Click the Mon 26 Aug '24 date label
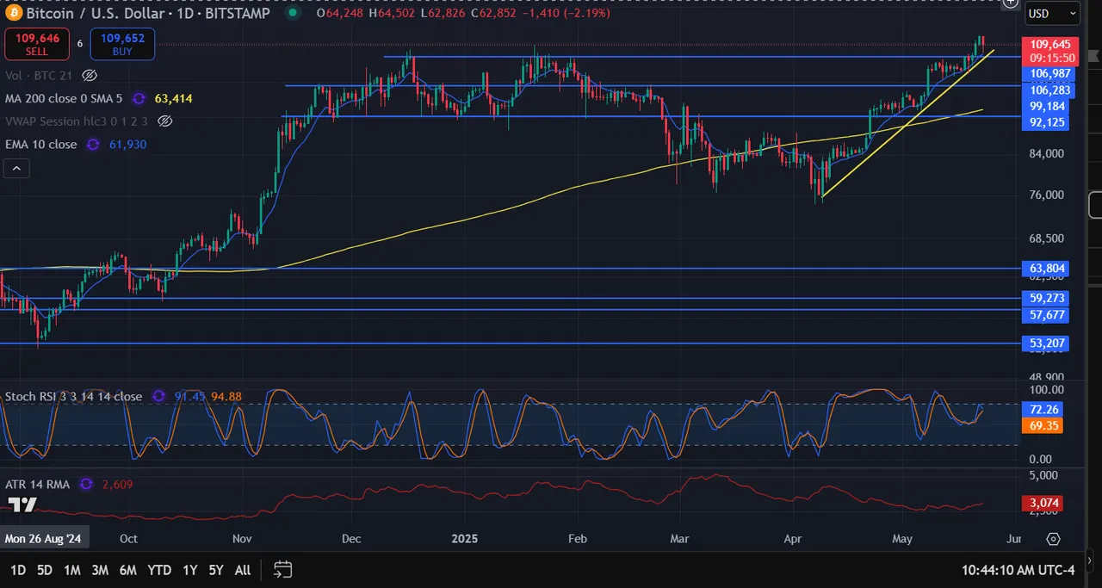 click(44, 539)
